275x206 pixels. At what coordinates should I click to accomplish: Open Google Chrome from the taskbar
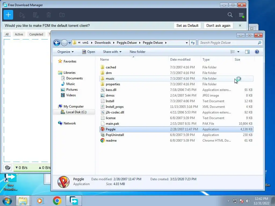point(57,201)
